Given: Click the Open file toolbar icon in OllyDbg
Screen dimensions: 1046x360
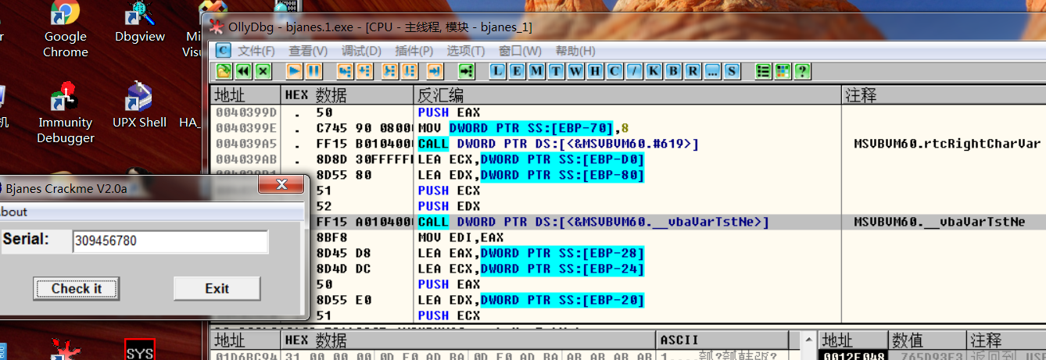Looking at the screenshot, I should click(x=224, y=72).
